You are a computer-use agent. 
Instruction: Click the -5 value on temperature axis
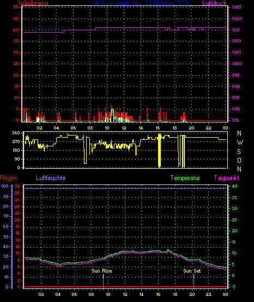click(234, 287)
